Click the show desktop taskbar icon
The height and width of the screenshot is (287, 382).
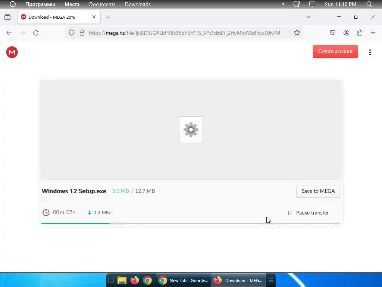111,281
